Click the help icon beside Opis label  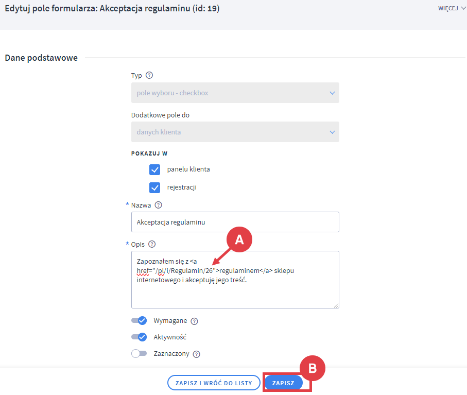pyautogui.click(x=151, y=244)
